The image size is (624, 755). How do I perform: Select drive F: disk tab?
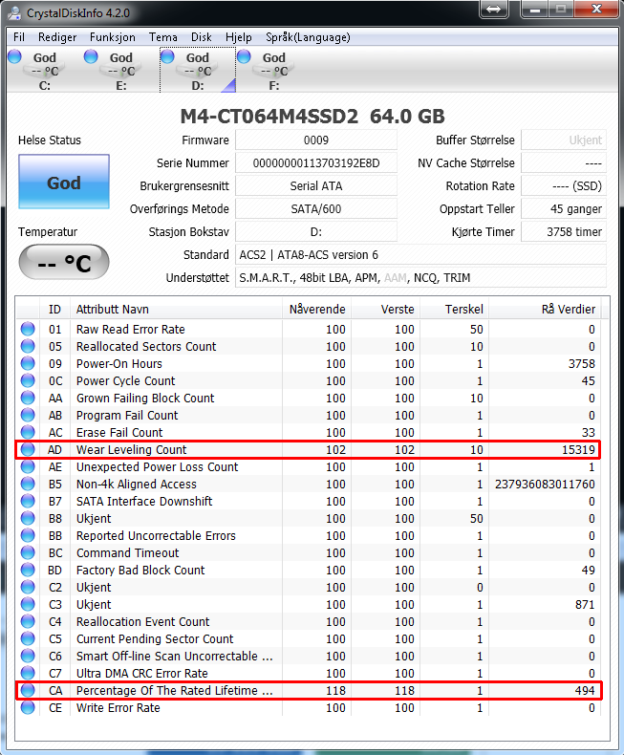point(272,70)
